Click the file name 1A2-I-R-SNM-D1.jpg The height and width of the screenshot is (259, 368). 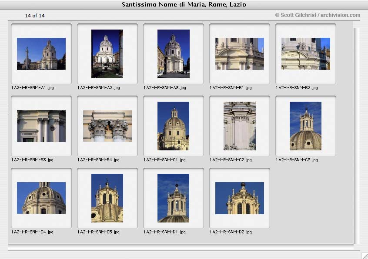point(164,232)
